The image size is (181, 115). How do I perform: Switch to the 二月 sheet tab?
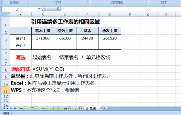(34, 109)
